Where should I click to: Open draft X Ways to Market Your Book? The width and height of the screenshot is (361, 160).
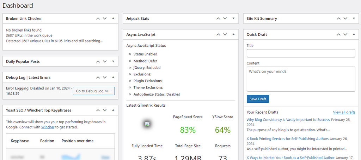pos(290,158)
